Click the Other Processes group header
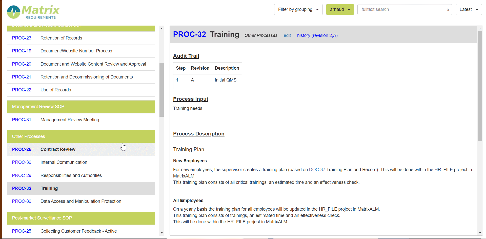The image size is (486, 239). pos(81,136)
